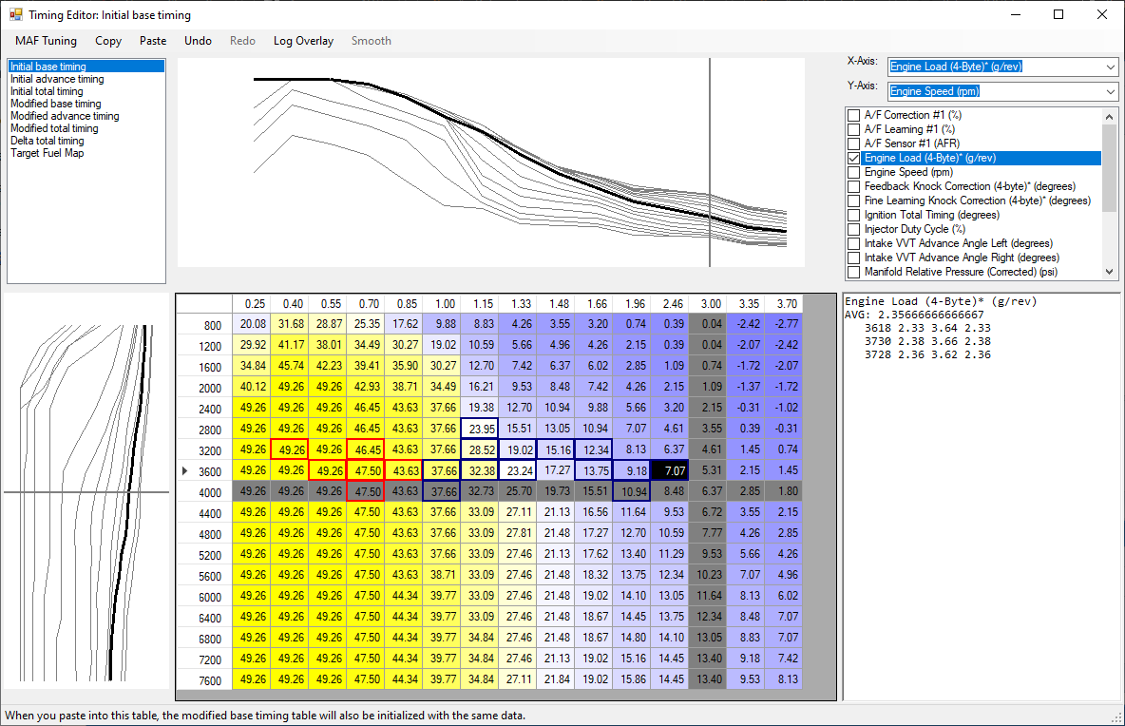1125x726 pixels.
Task: Check the Injector Duty Cycle box
Action: (853, 229)
